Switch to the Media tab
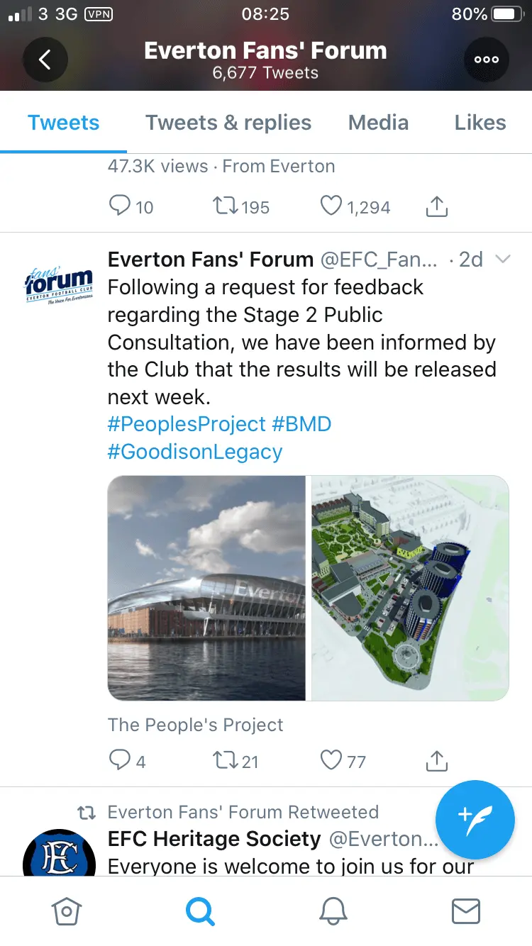Viewport: 532px width, 946px height. tap(378, 123)
